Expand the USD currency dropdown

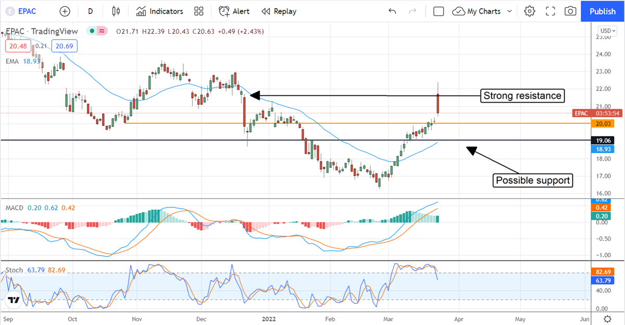pyautogui.click(x=607, y=31)
